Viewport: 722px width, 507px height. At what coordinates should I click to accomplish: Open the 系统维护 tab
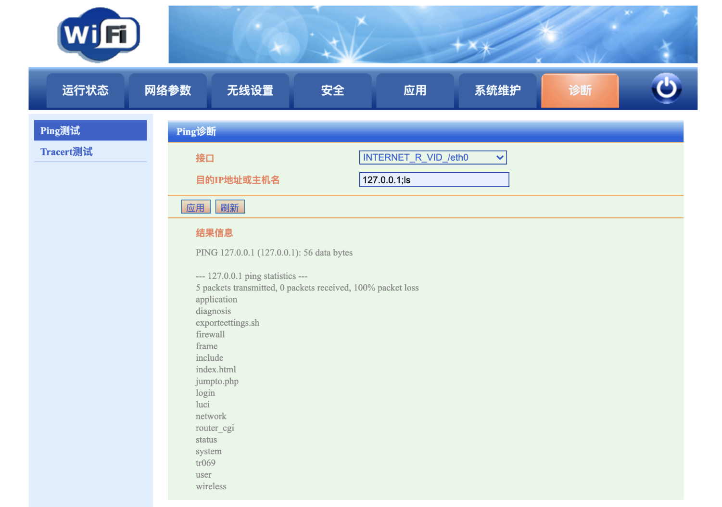pos(497,90)
